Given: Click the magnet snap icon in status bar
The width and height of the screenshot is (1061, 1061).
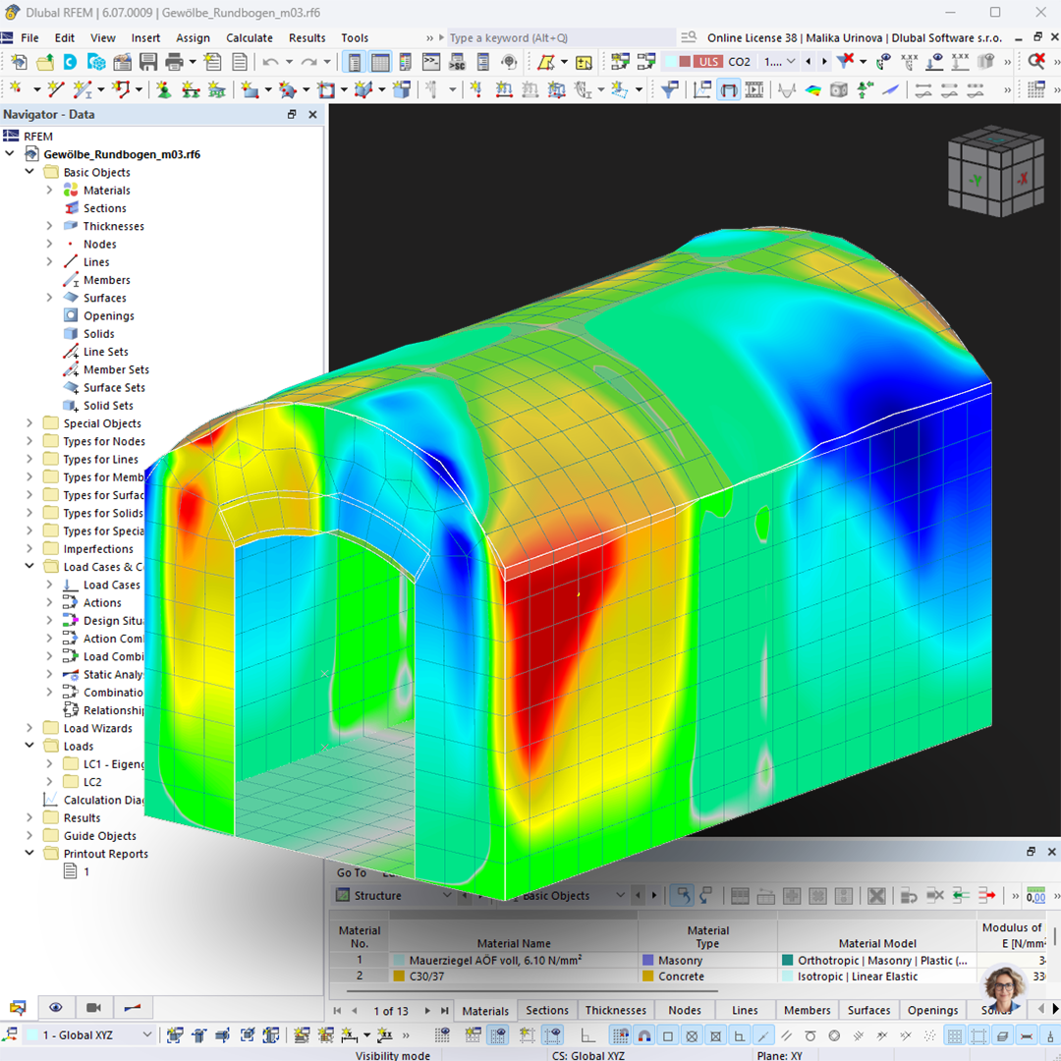Looking at the screenshot, I should [646, 1034].
